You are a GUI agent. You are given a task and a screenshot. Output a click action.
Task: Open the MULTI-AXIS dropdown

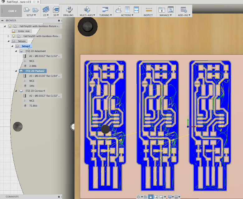click(x=87, y=15)
